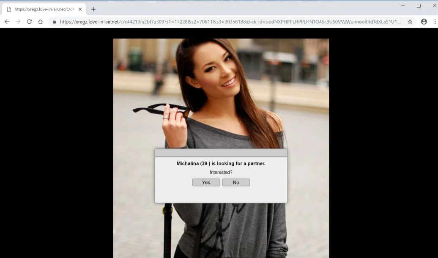Select the xregz.love-in-air.net browser tab
Image resolution: width=438 pixels, height=258 pixels.
(44, 9)
